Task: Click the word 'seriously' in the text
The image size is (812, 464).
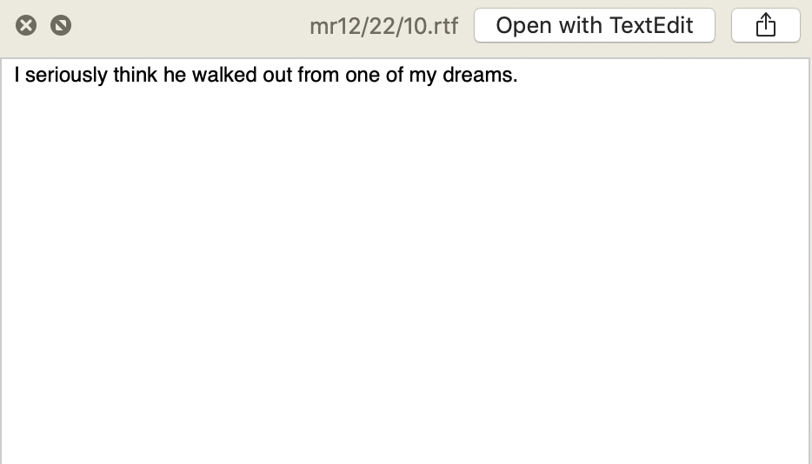Action: pyautogui.click(x=66, y=76)
